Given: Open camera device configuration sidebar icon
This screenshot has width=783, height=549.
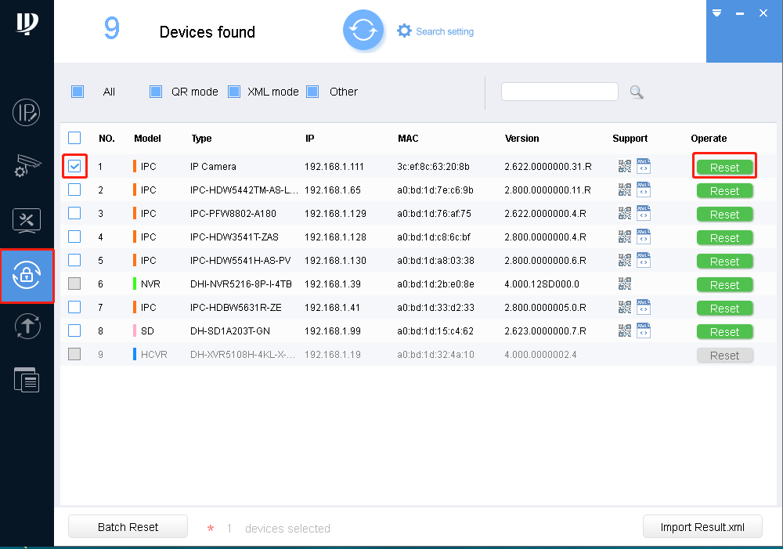Looking at the screenshot, I should click(27, 166).
